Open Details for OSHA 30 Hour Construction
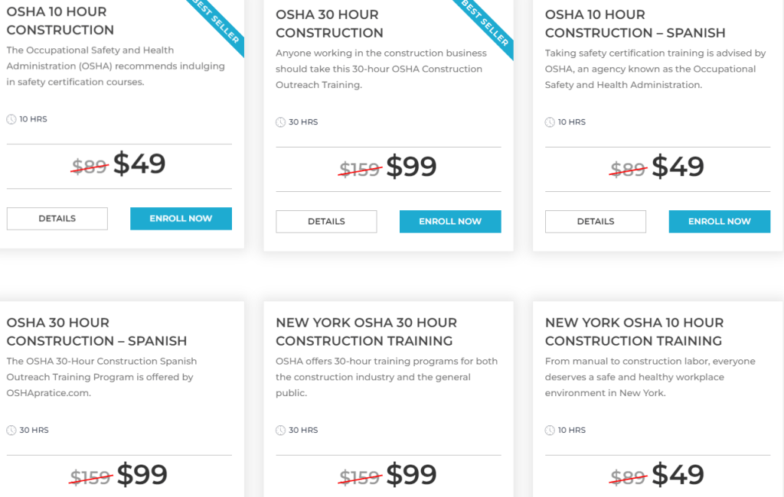784x497 pixels. click(x=326, y=221)
